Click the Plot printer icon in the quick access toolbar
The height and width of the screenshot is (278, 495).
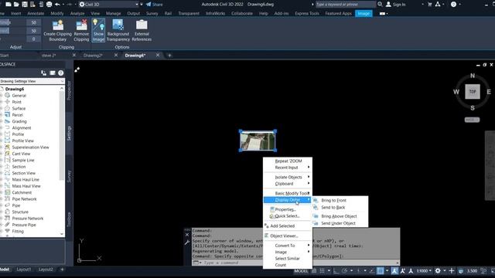pos(49,5)
